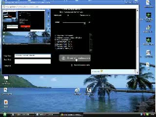This screenshot has width=156, height=117.
Task: Click the green Start button on taskbar
Action: (4, 114)
